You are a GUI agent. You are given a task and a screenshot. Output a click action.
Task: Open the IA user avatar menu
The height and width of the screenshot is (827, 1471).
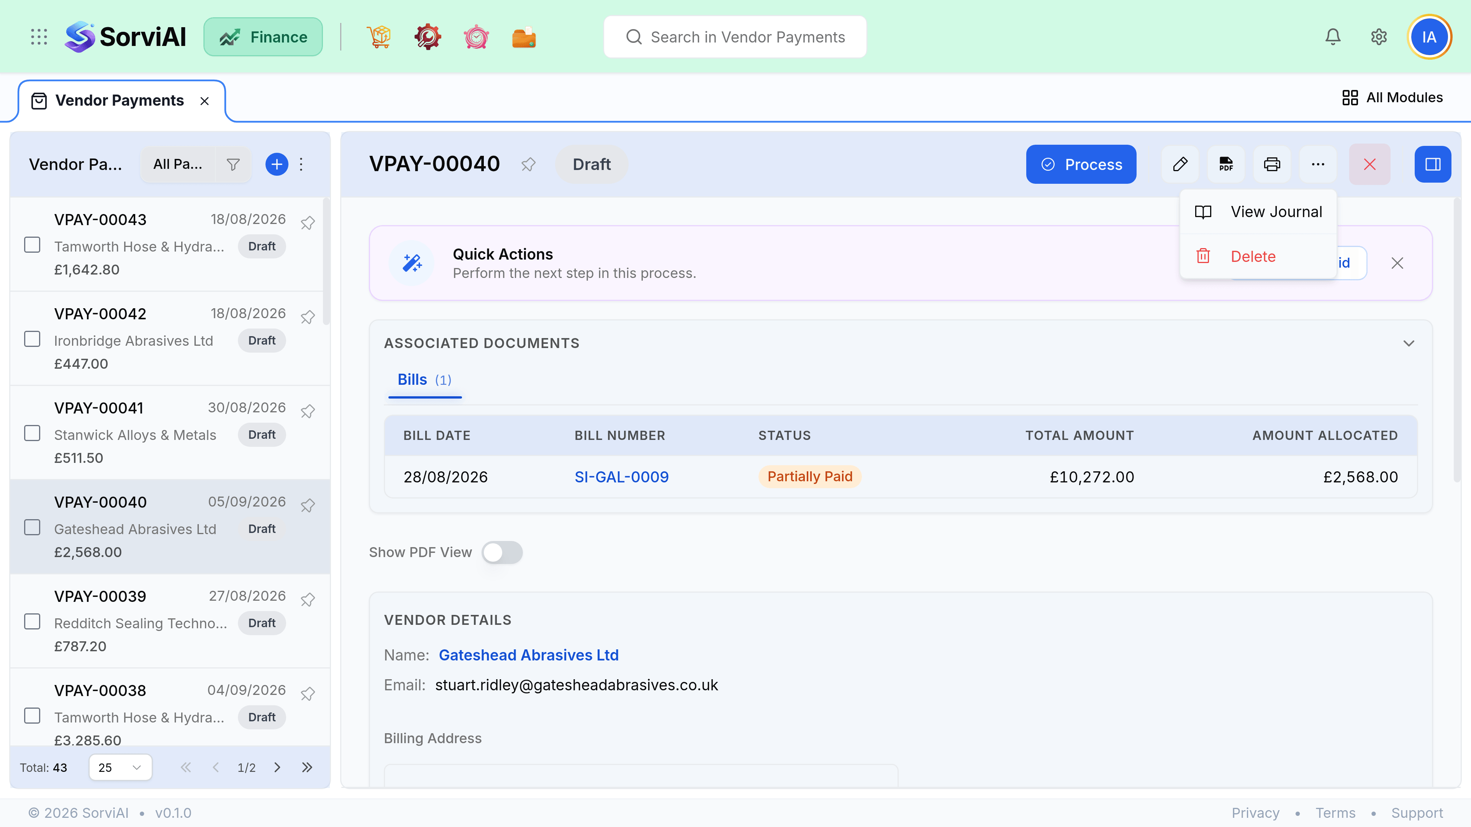[1429, 37]
